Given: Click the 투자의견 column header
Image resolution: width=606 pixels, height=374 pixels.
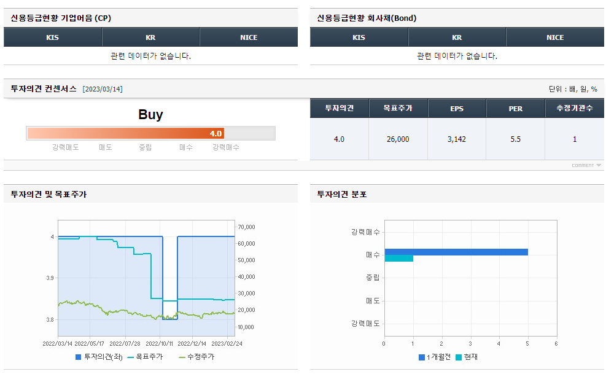Looking at the screenshot, I should (340, 108).
